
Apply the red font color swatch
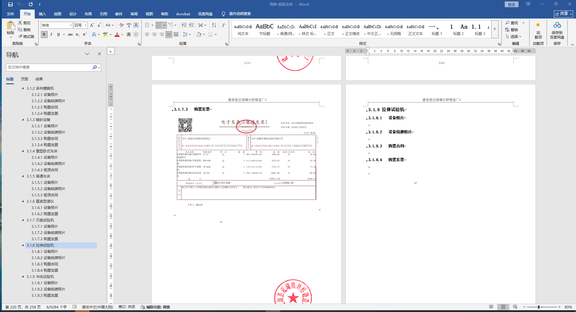pos(117,34)
